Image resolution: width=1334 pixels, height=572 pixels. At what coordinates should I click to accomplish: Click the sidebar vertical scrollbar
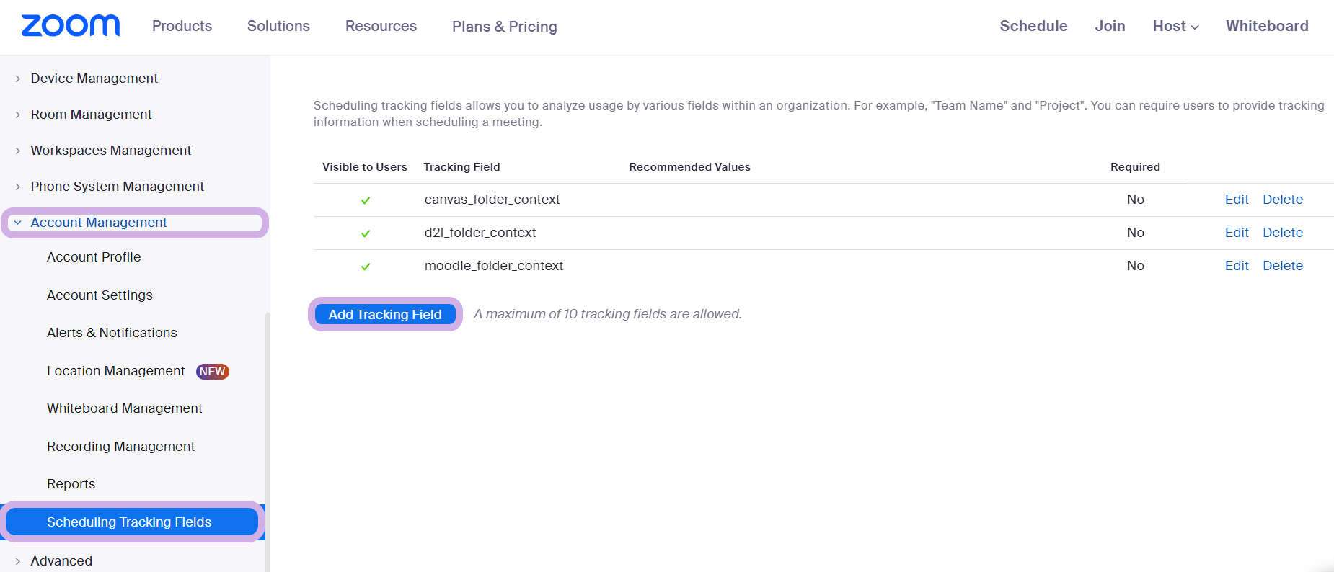(x=268, y=432)
